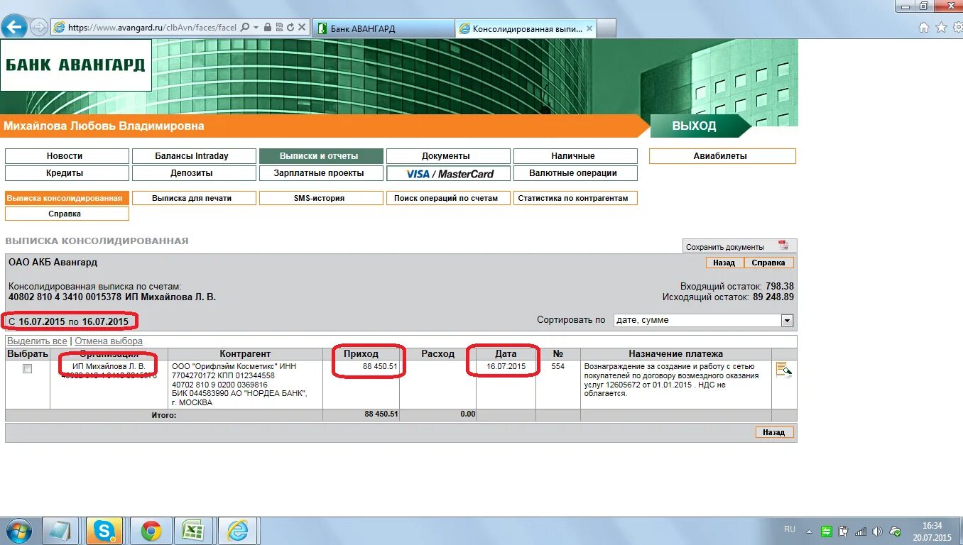Viewport: 963px width, 545px height.
Task: Click Сохранить документы PDF button
Action: tap(739, 246)
